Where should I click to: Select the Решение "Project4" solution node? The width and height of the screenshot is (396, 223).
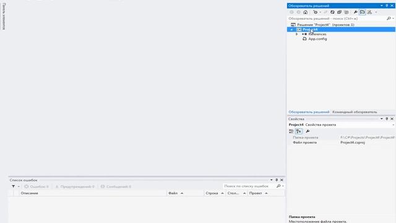coord(325,25)
